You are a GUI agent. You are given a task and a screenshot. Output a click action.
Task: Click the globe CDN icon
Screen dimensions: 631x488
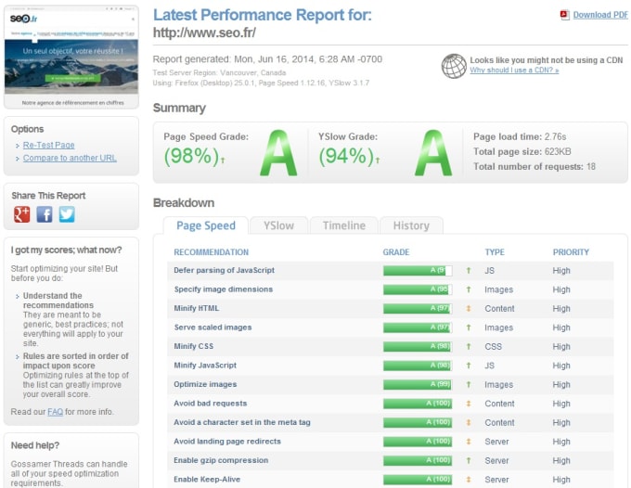454,66
